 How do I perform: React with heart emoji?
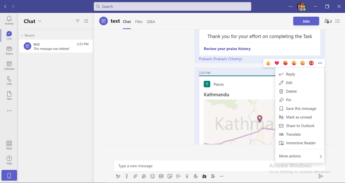point(277,63)
